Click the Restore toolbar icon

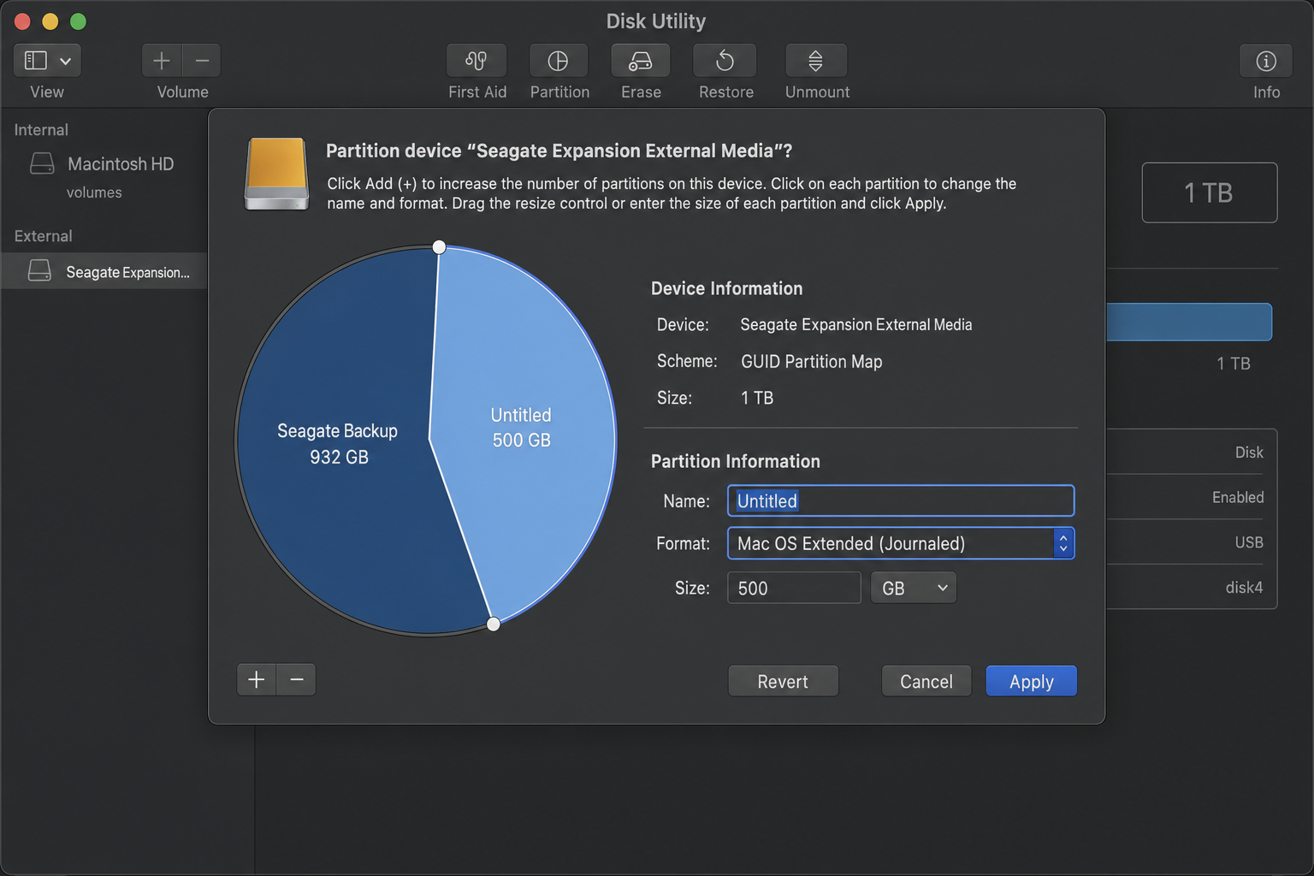(x=725, y=61)
